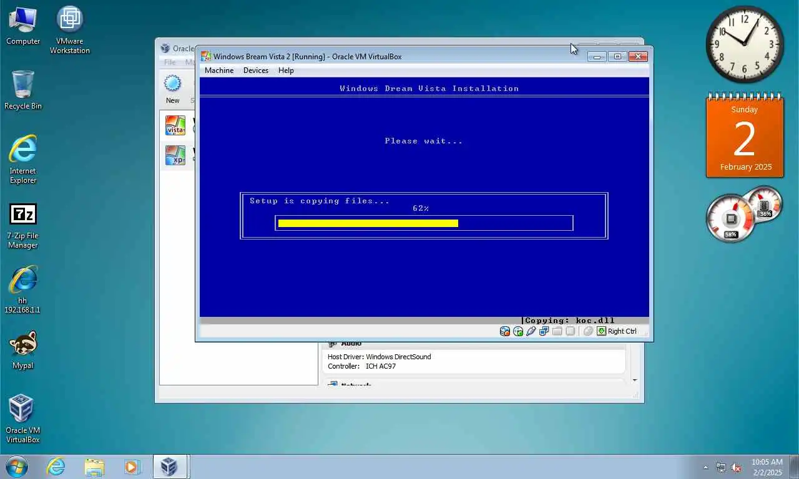Click the analog clock gadget
This screenshot has width=799, height=479.
coord(745,44)
